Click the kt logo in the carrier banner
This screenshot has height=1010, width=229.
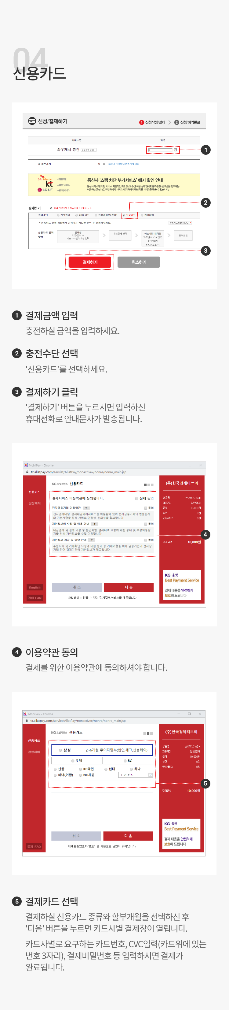[49, 184]
